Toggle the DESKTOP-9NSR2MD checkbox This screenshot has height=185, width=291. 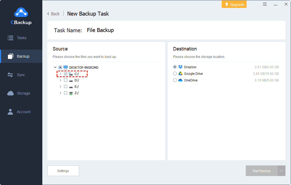point(60,67)
